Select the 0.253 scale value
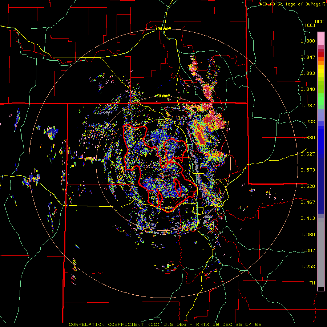The height and width of the screenshot is (327, 327). point(308,267)
